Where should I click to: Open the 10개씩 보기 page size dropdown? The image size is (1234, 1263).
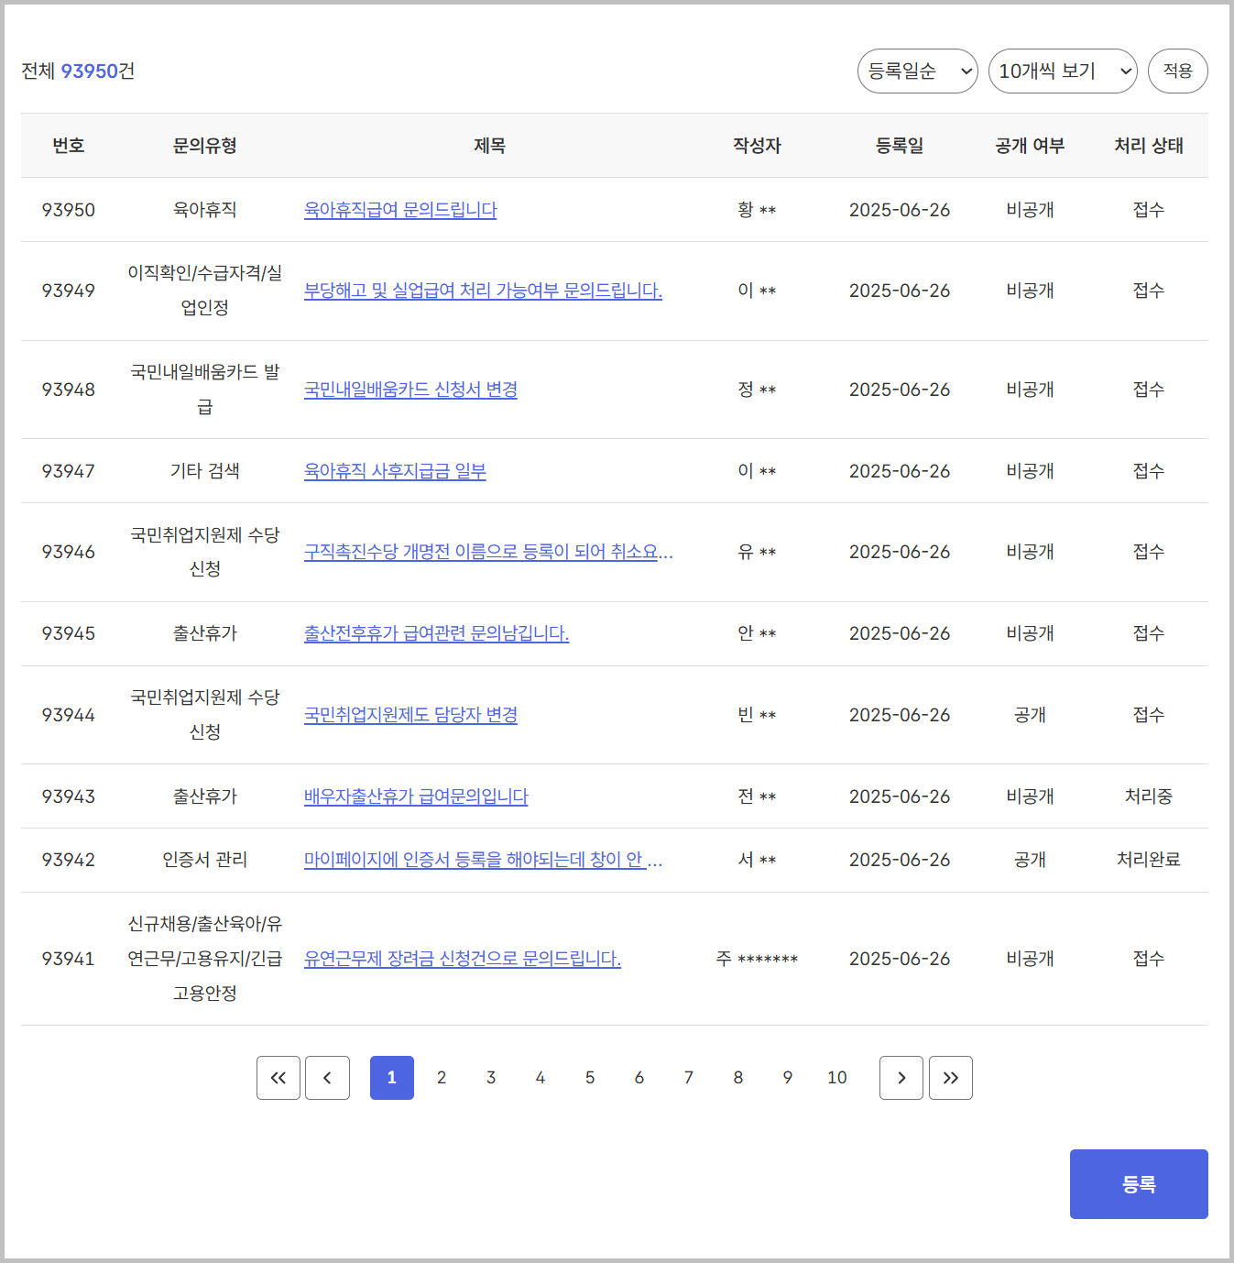pos(1063,71)
